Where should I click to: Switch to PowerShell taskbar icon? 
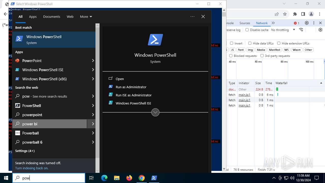click(154, 178)
